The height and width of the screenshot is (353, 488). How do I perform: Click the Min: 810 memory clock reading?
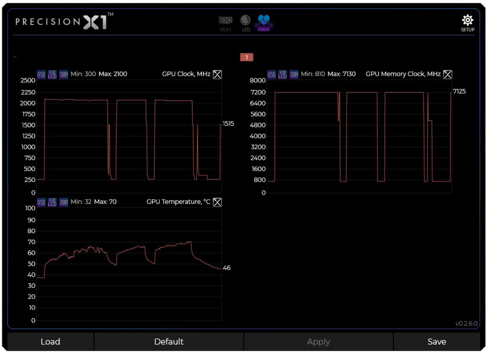[x=313, y=74]
